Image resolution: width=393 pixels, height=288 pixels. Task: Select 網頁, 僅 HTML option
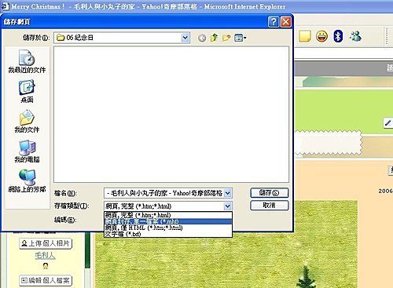168,228
